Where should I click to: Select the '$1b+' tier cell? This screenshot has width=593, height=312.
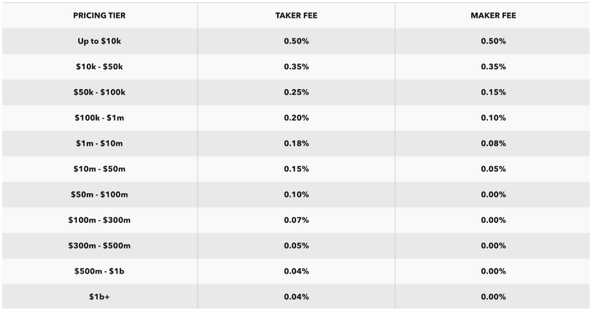point(99,296)
